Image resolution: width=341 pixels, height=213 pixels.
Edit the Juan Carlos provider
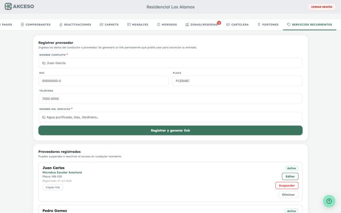pyautogui.click(x=290, y=176)
